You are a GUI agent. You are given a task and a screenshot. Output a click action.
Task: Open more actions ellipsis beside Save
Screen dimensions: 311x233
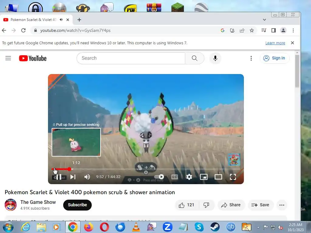[282, 205]
